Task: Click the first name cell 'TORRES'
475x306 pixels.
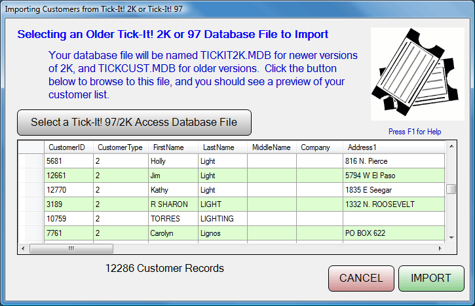Action: [173, 219]
